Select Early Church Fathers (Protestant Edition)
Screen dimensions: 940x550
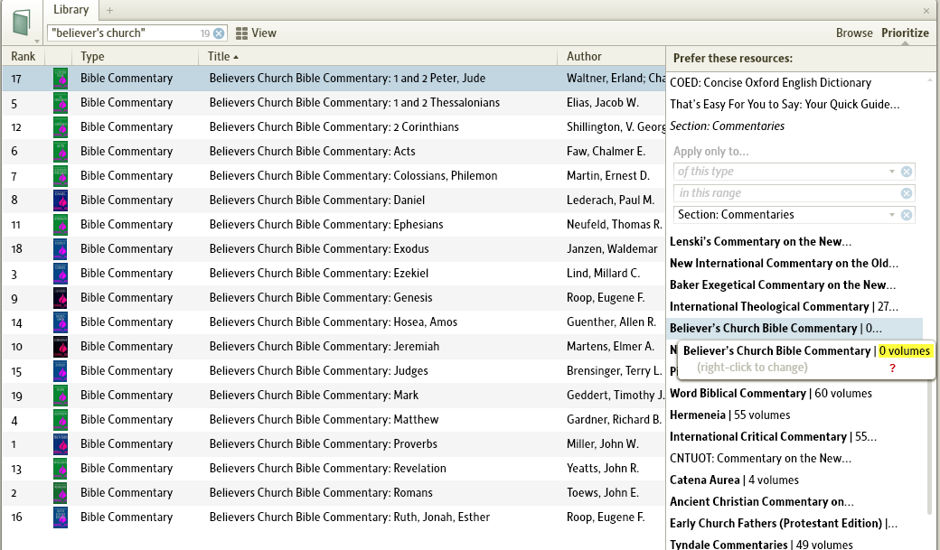pyautogui.click(x=783, y=523)
